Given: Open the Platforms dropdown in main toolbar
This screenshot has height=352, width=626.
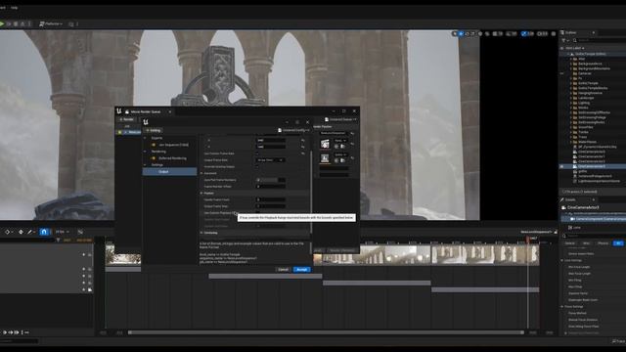Looking at the screenshot, I should click(51, 23).
